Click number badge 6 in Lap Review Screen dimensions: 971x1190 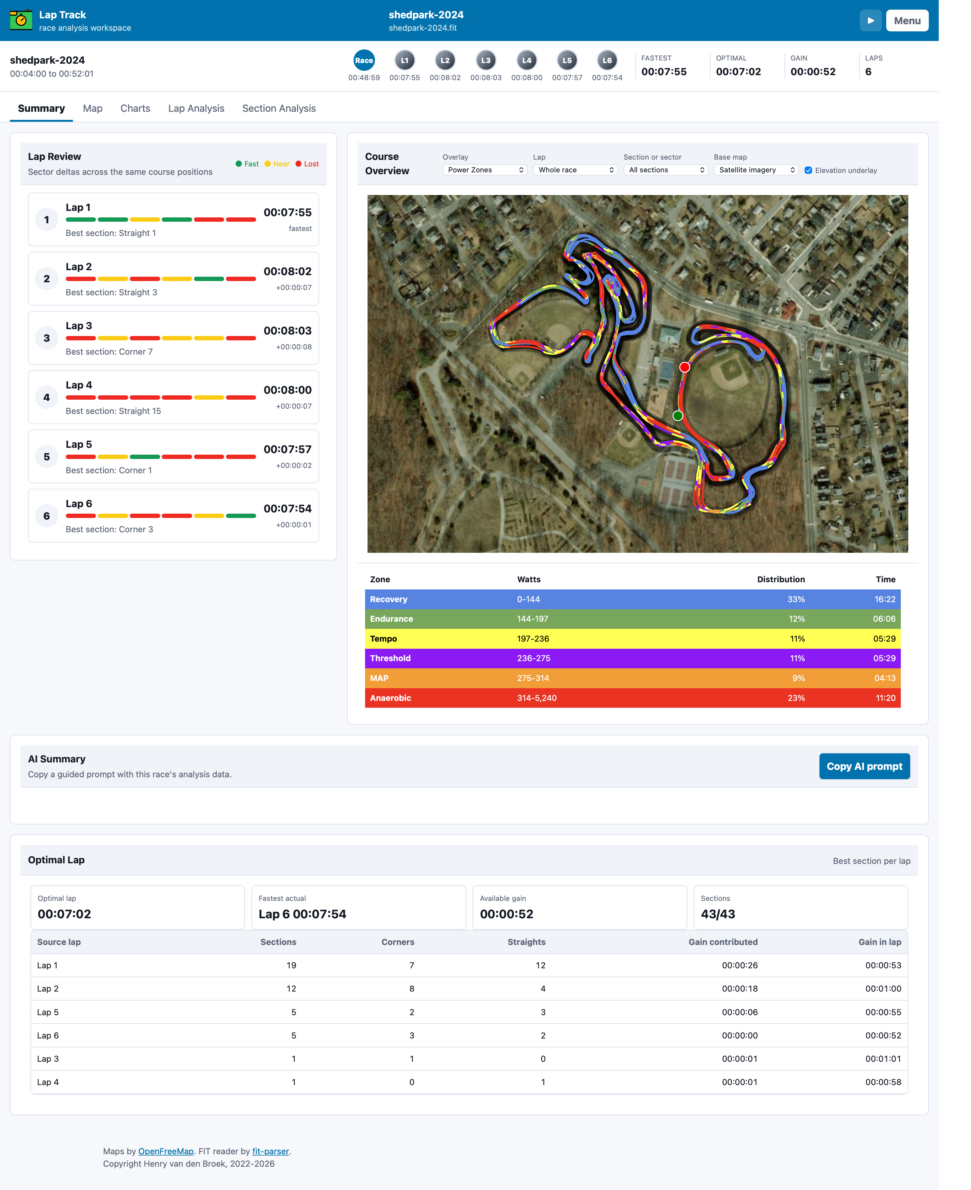pyautogui.click(x=47, y=516)
